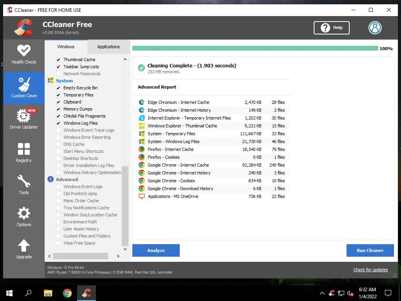Click the vertical scrollbar thumb in cleaning list
This screenshot has width=401, height=301.
click(x=125, y=206)
